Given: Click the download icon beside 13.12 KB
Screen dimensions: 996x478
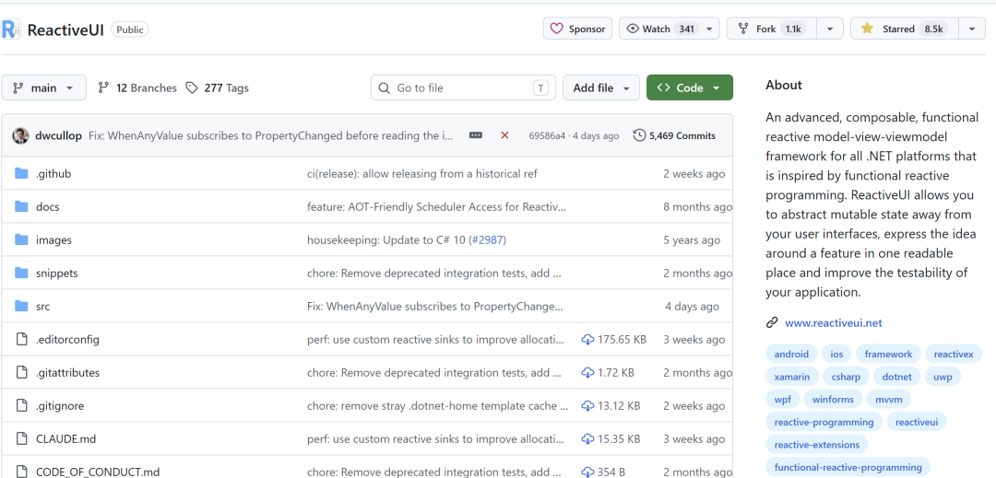Looking at the screenshot, I should 587,406.
